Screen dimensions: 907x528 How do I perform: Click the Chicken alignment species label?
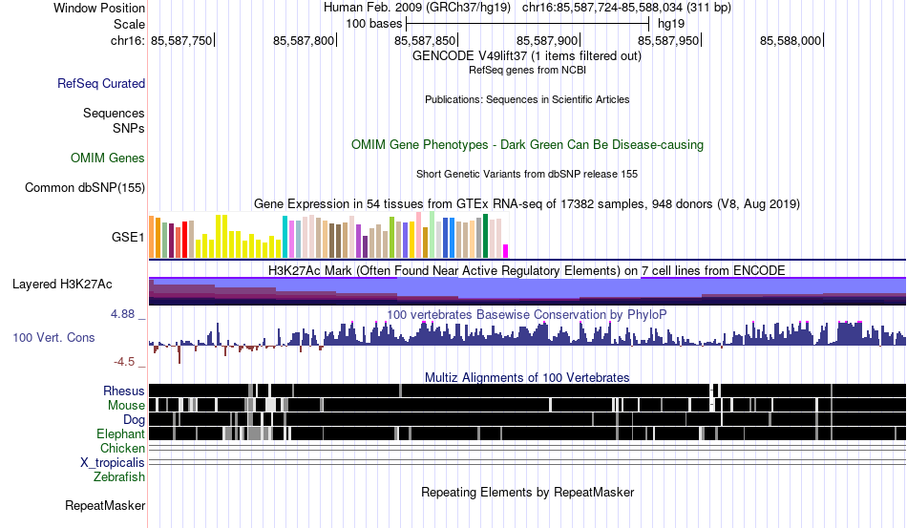tap(122, 448)
